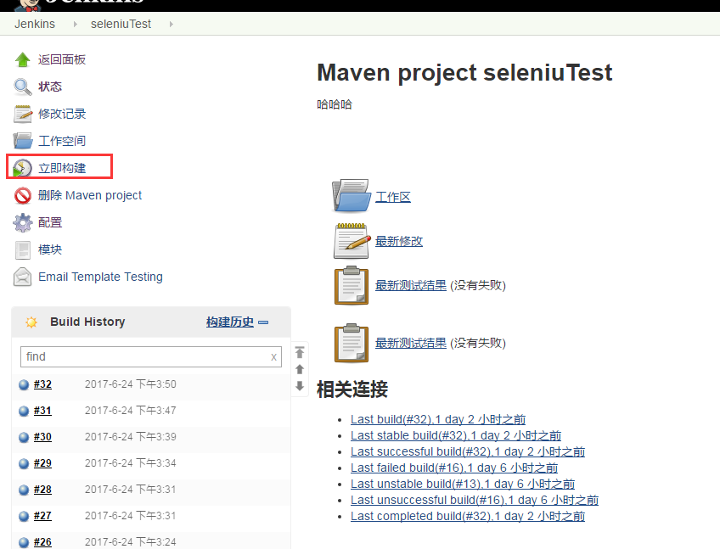Click timestamp 2017-6-24 下午3:50
This screenshot has height=549, width=720.
click(x=131, y=384)
